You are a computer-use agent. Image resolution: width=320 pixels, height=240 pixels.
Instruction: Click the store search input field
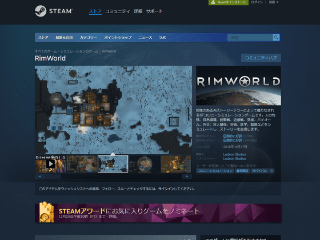(x=250, y=37)
